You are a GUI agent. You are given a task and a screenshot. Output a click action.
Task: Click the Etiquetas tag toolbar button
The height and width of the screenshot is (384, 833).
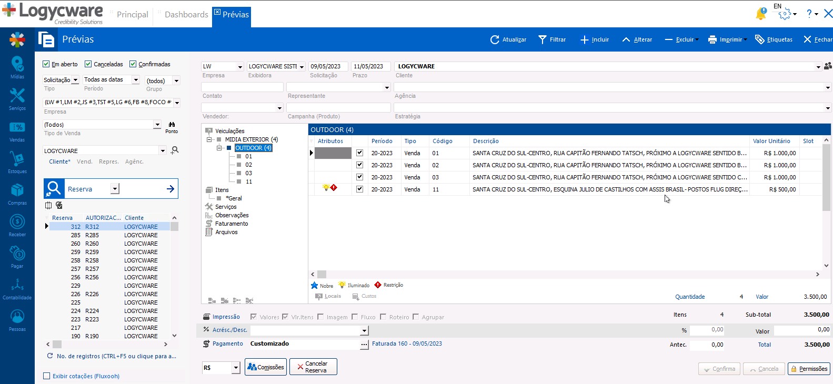774,39
